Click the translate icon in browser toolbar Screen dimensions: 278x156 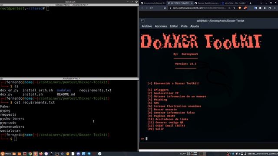(x=255, y=8)
